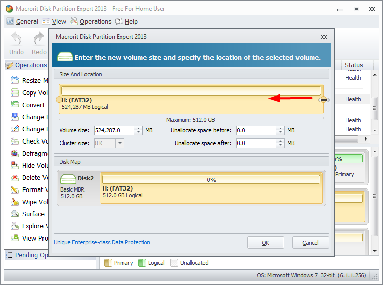Click the Pending Operations header
The width and height of the screenshot is (383, 285).
(x=50, y=255)
